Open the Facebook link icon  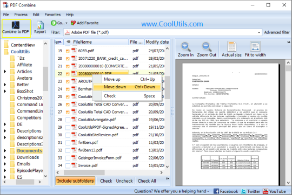pyautogui.click(x=216, y=191)
